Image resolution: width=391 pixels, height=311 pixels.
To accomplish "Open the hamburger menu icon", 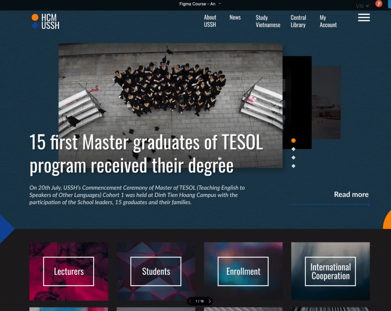I will click(364, 18).
